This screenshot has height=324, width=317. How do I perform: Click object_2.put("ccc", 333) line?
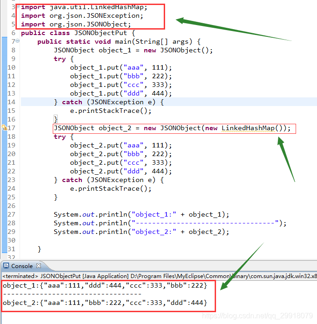point(121,163)
